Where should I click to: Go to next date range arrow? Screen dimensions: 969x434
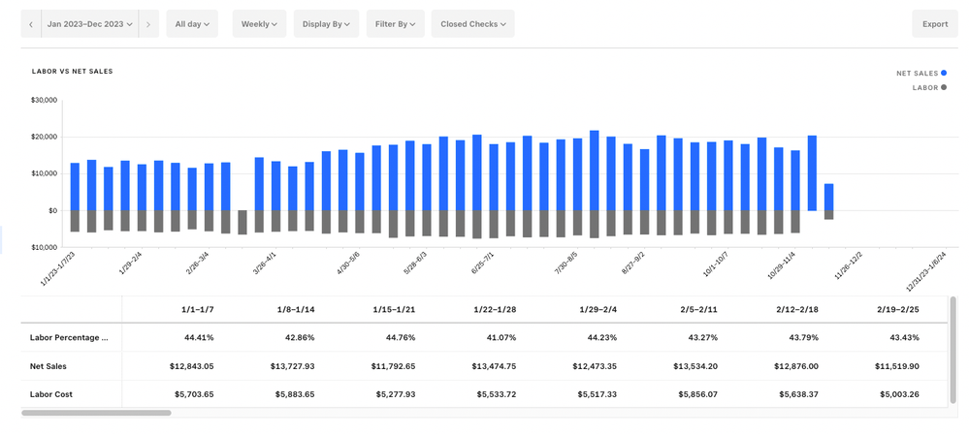[x=147, y=24]
